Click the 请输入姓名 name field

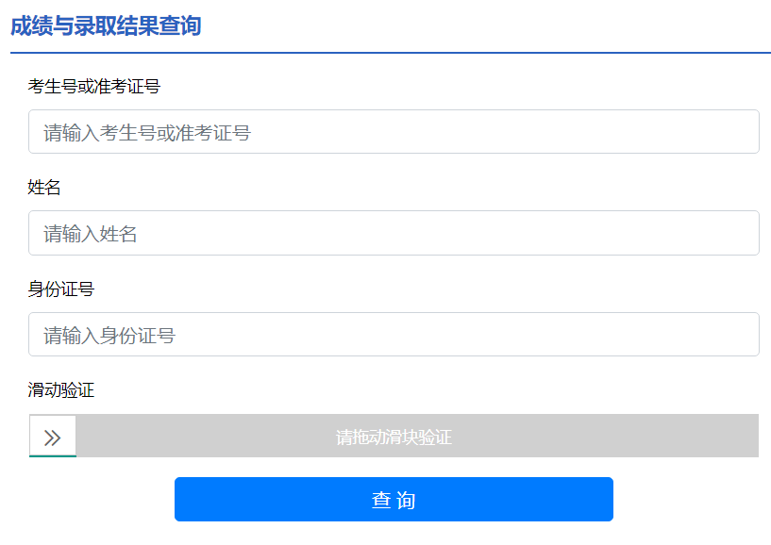point(394,233)
